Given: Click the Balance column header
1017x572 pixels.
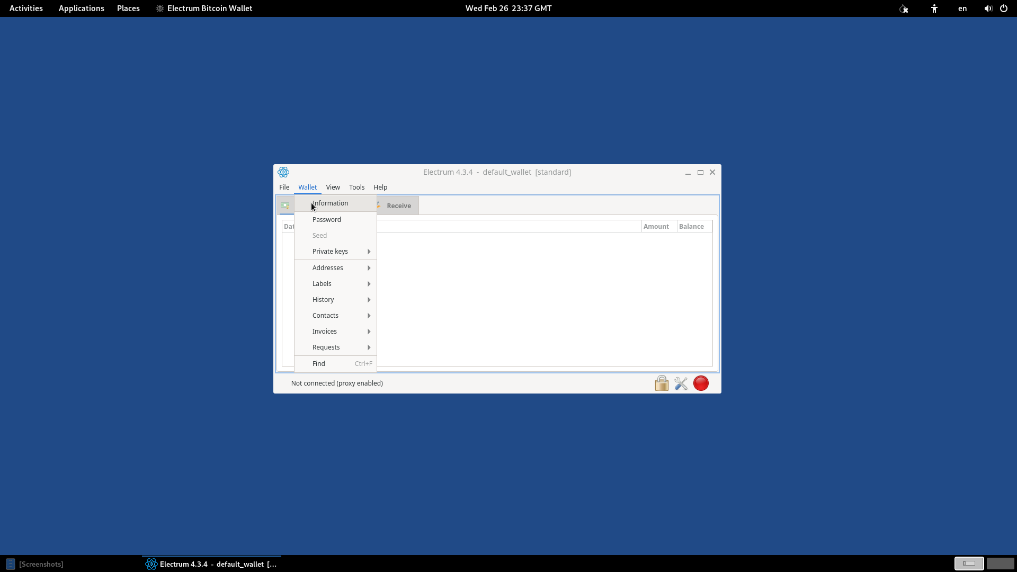Looking at the screenshot, I should pos(691,227).
